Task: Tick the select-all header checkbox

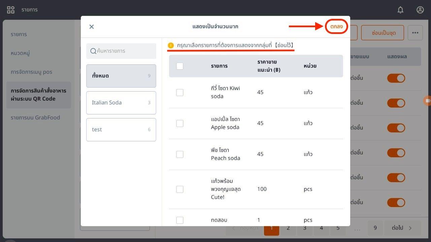Action: [180, 66]
